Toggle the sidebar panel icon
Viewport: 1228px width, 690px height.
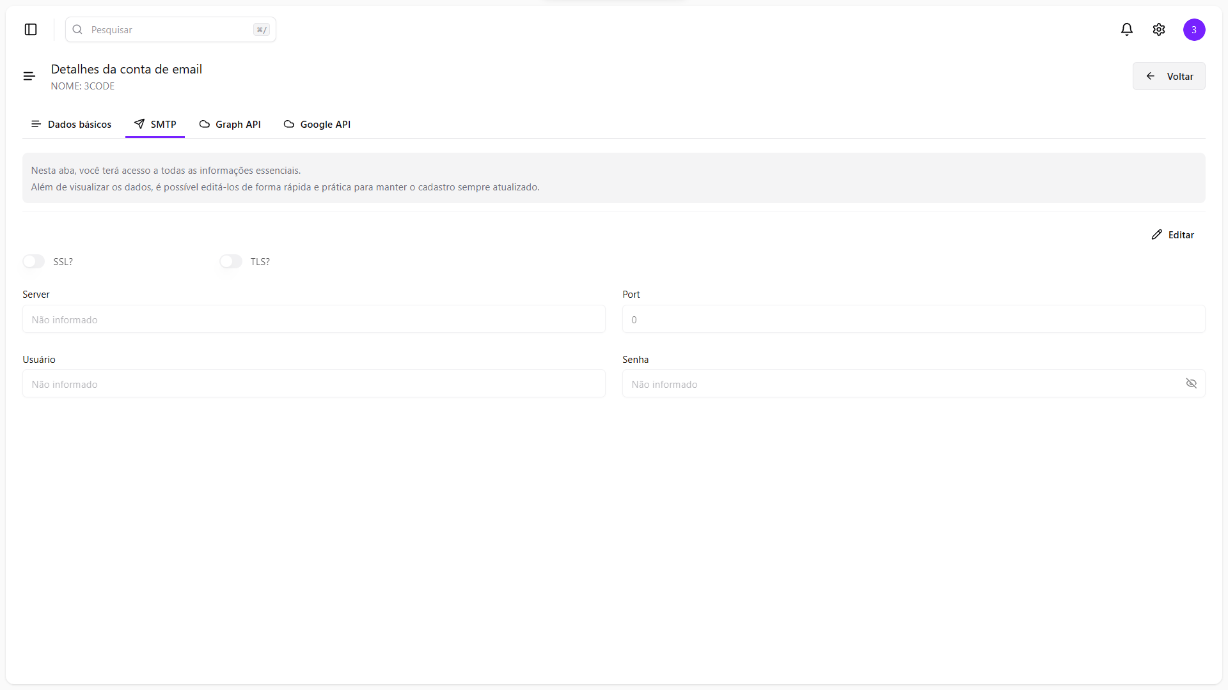pos(31,29)
